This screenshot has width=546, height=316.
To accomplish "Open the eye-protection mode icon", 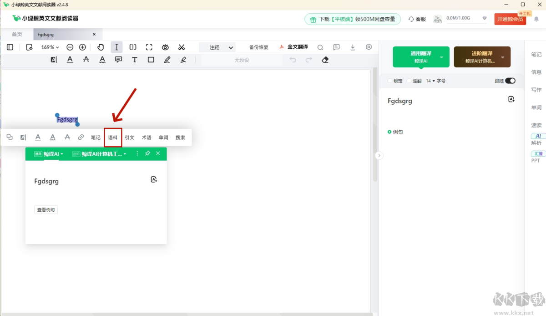I will pyautogui.click(x=165, y=47).
